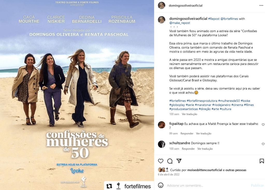The width and height of the screenshot is (265, 190).
Task: Open the emoji picker smiley icon
Action: point(161,185)
